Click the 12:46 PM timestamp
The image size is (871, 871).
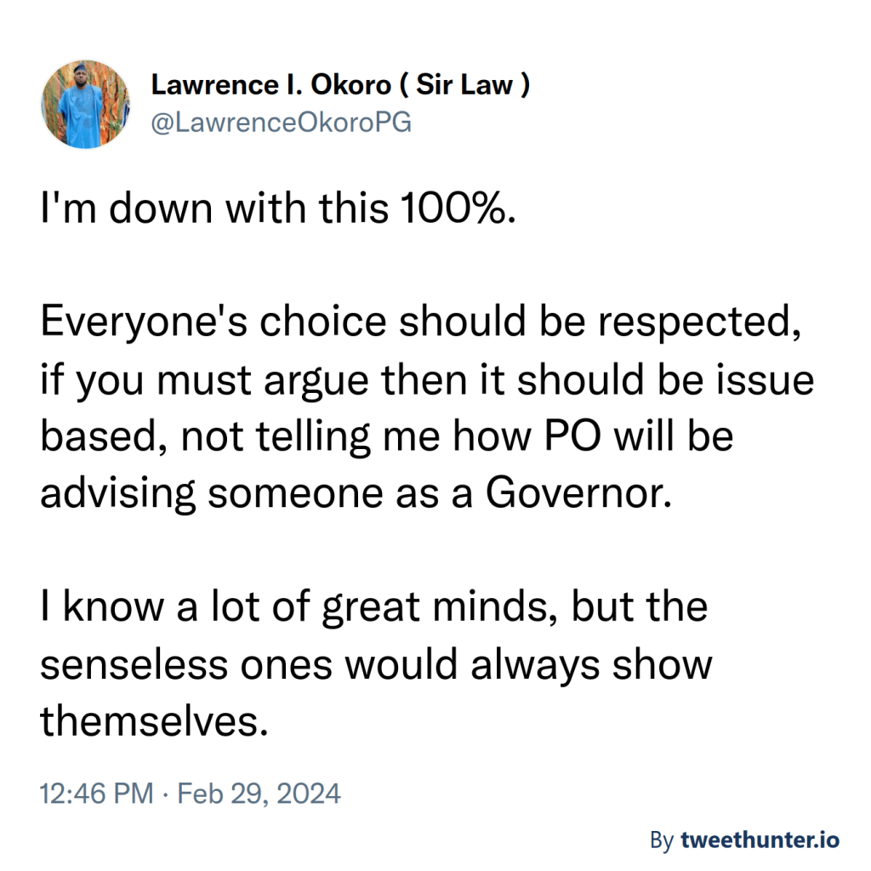point(97,794)
